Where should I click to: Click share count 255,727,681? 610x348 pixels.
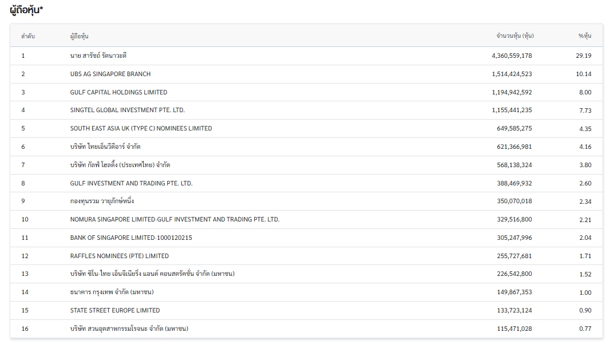pyautogui.click(x=514, y=256)
